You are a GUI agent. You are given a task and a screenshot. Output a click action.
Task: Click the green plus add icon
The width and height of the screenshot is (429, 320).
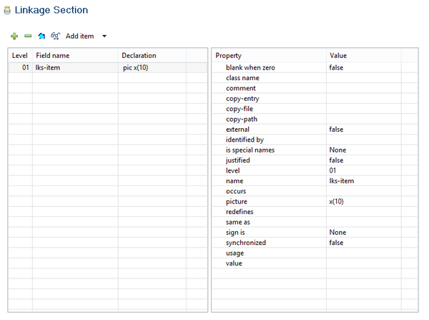[x=14, y=36]
